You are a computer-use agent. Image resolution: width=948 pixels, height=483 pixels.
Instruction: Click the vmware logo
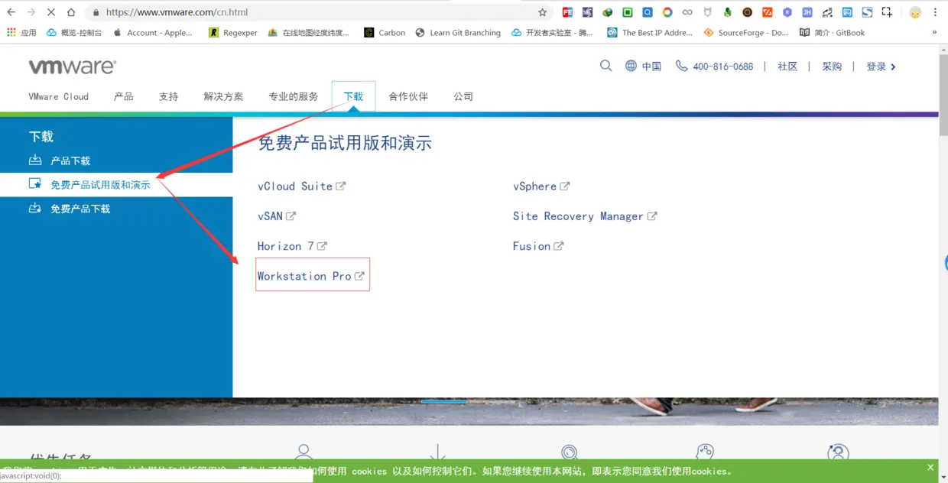coord(71,67)
